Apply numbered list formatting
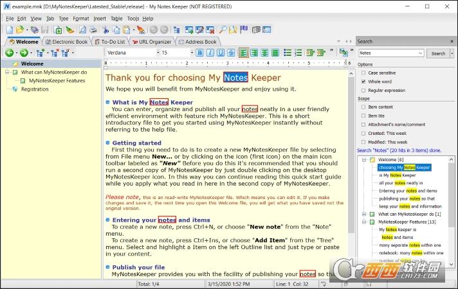458x289 pixels. point(298,53)
